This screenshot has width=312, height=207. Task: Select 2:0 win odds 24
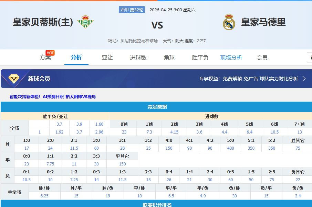pos(50,148)
